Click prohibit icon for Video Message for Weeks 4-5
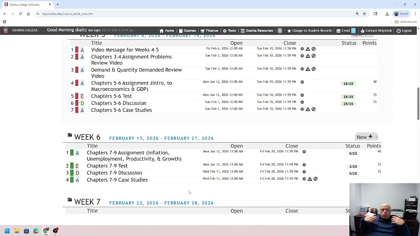 point(313,49)
